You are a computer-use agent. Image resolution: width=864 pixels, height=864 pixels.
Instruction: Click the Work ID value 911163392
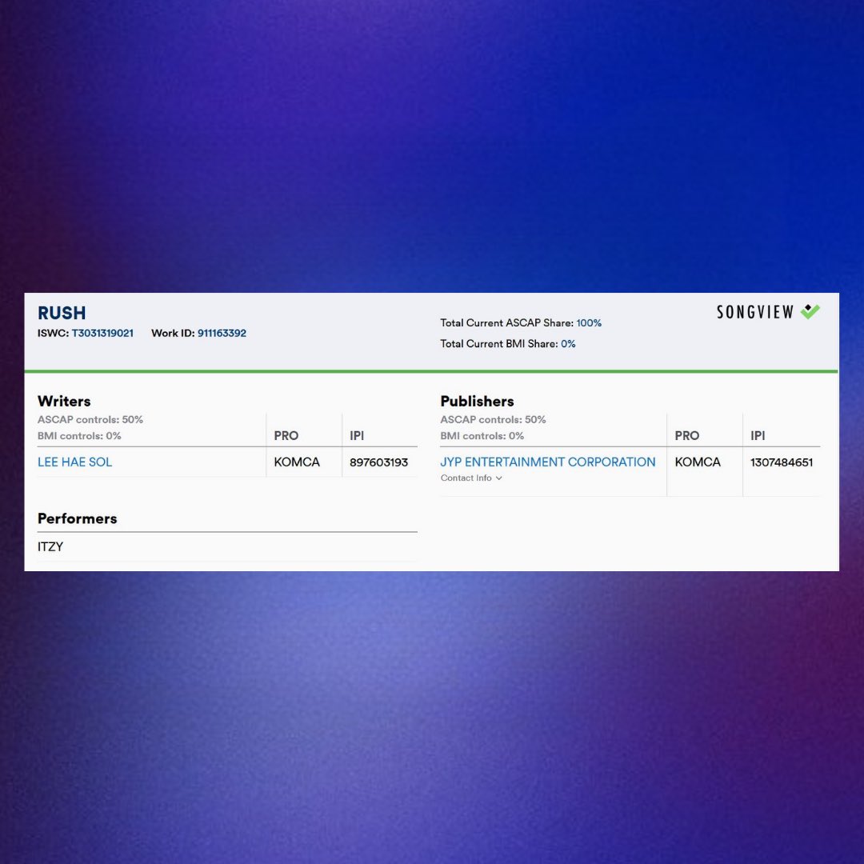click(222, 334)
